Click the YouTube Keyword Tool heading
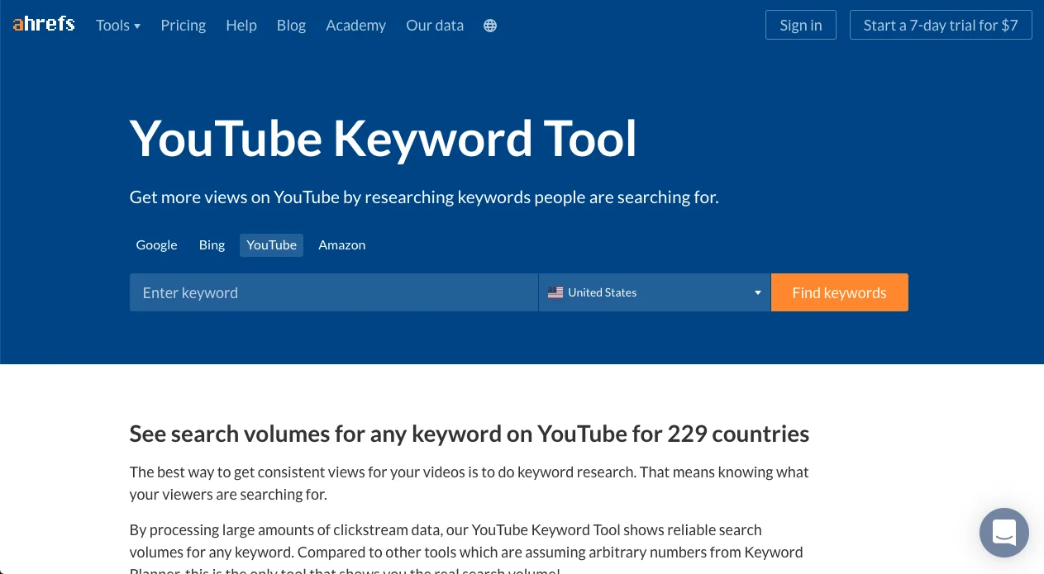This screenshot has height=574, width=1044. tap(384, 139)
